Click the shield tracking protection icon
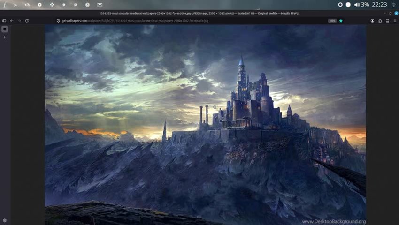Screen dimensions: 399x225 58,21
